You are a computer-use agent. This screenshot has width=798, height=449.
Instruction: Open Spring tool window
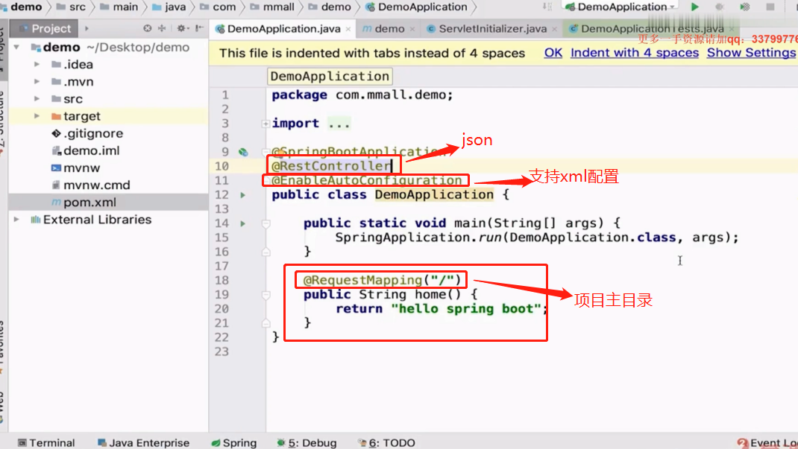[x=234, y=443]
